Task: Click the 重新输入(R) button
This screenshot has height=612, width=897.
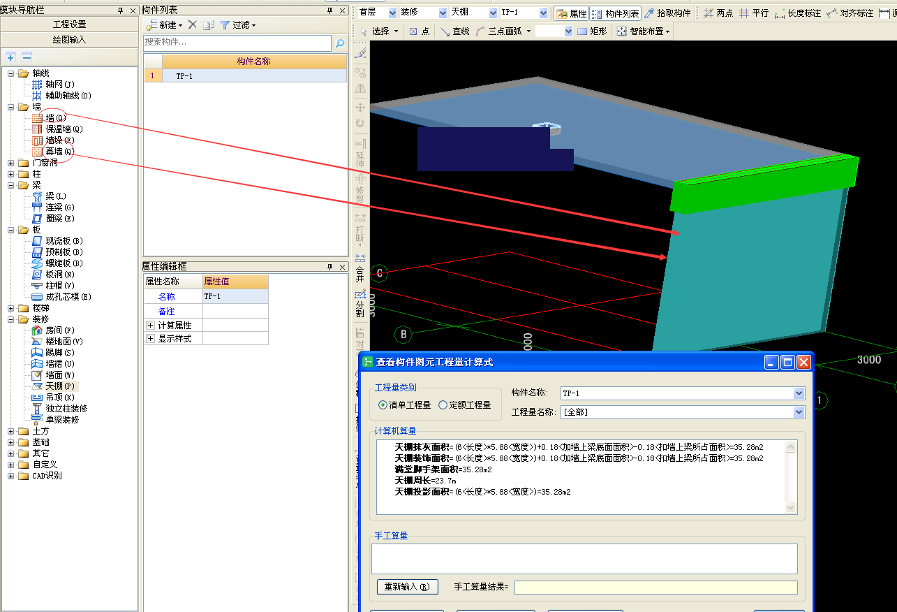Action: (x=408, y=587)
